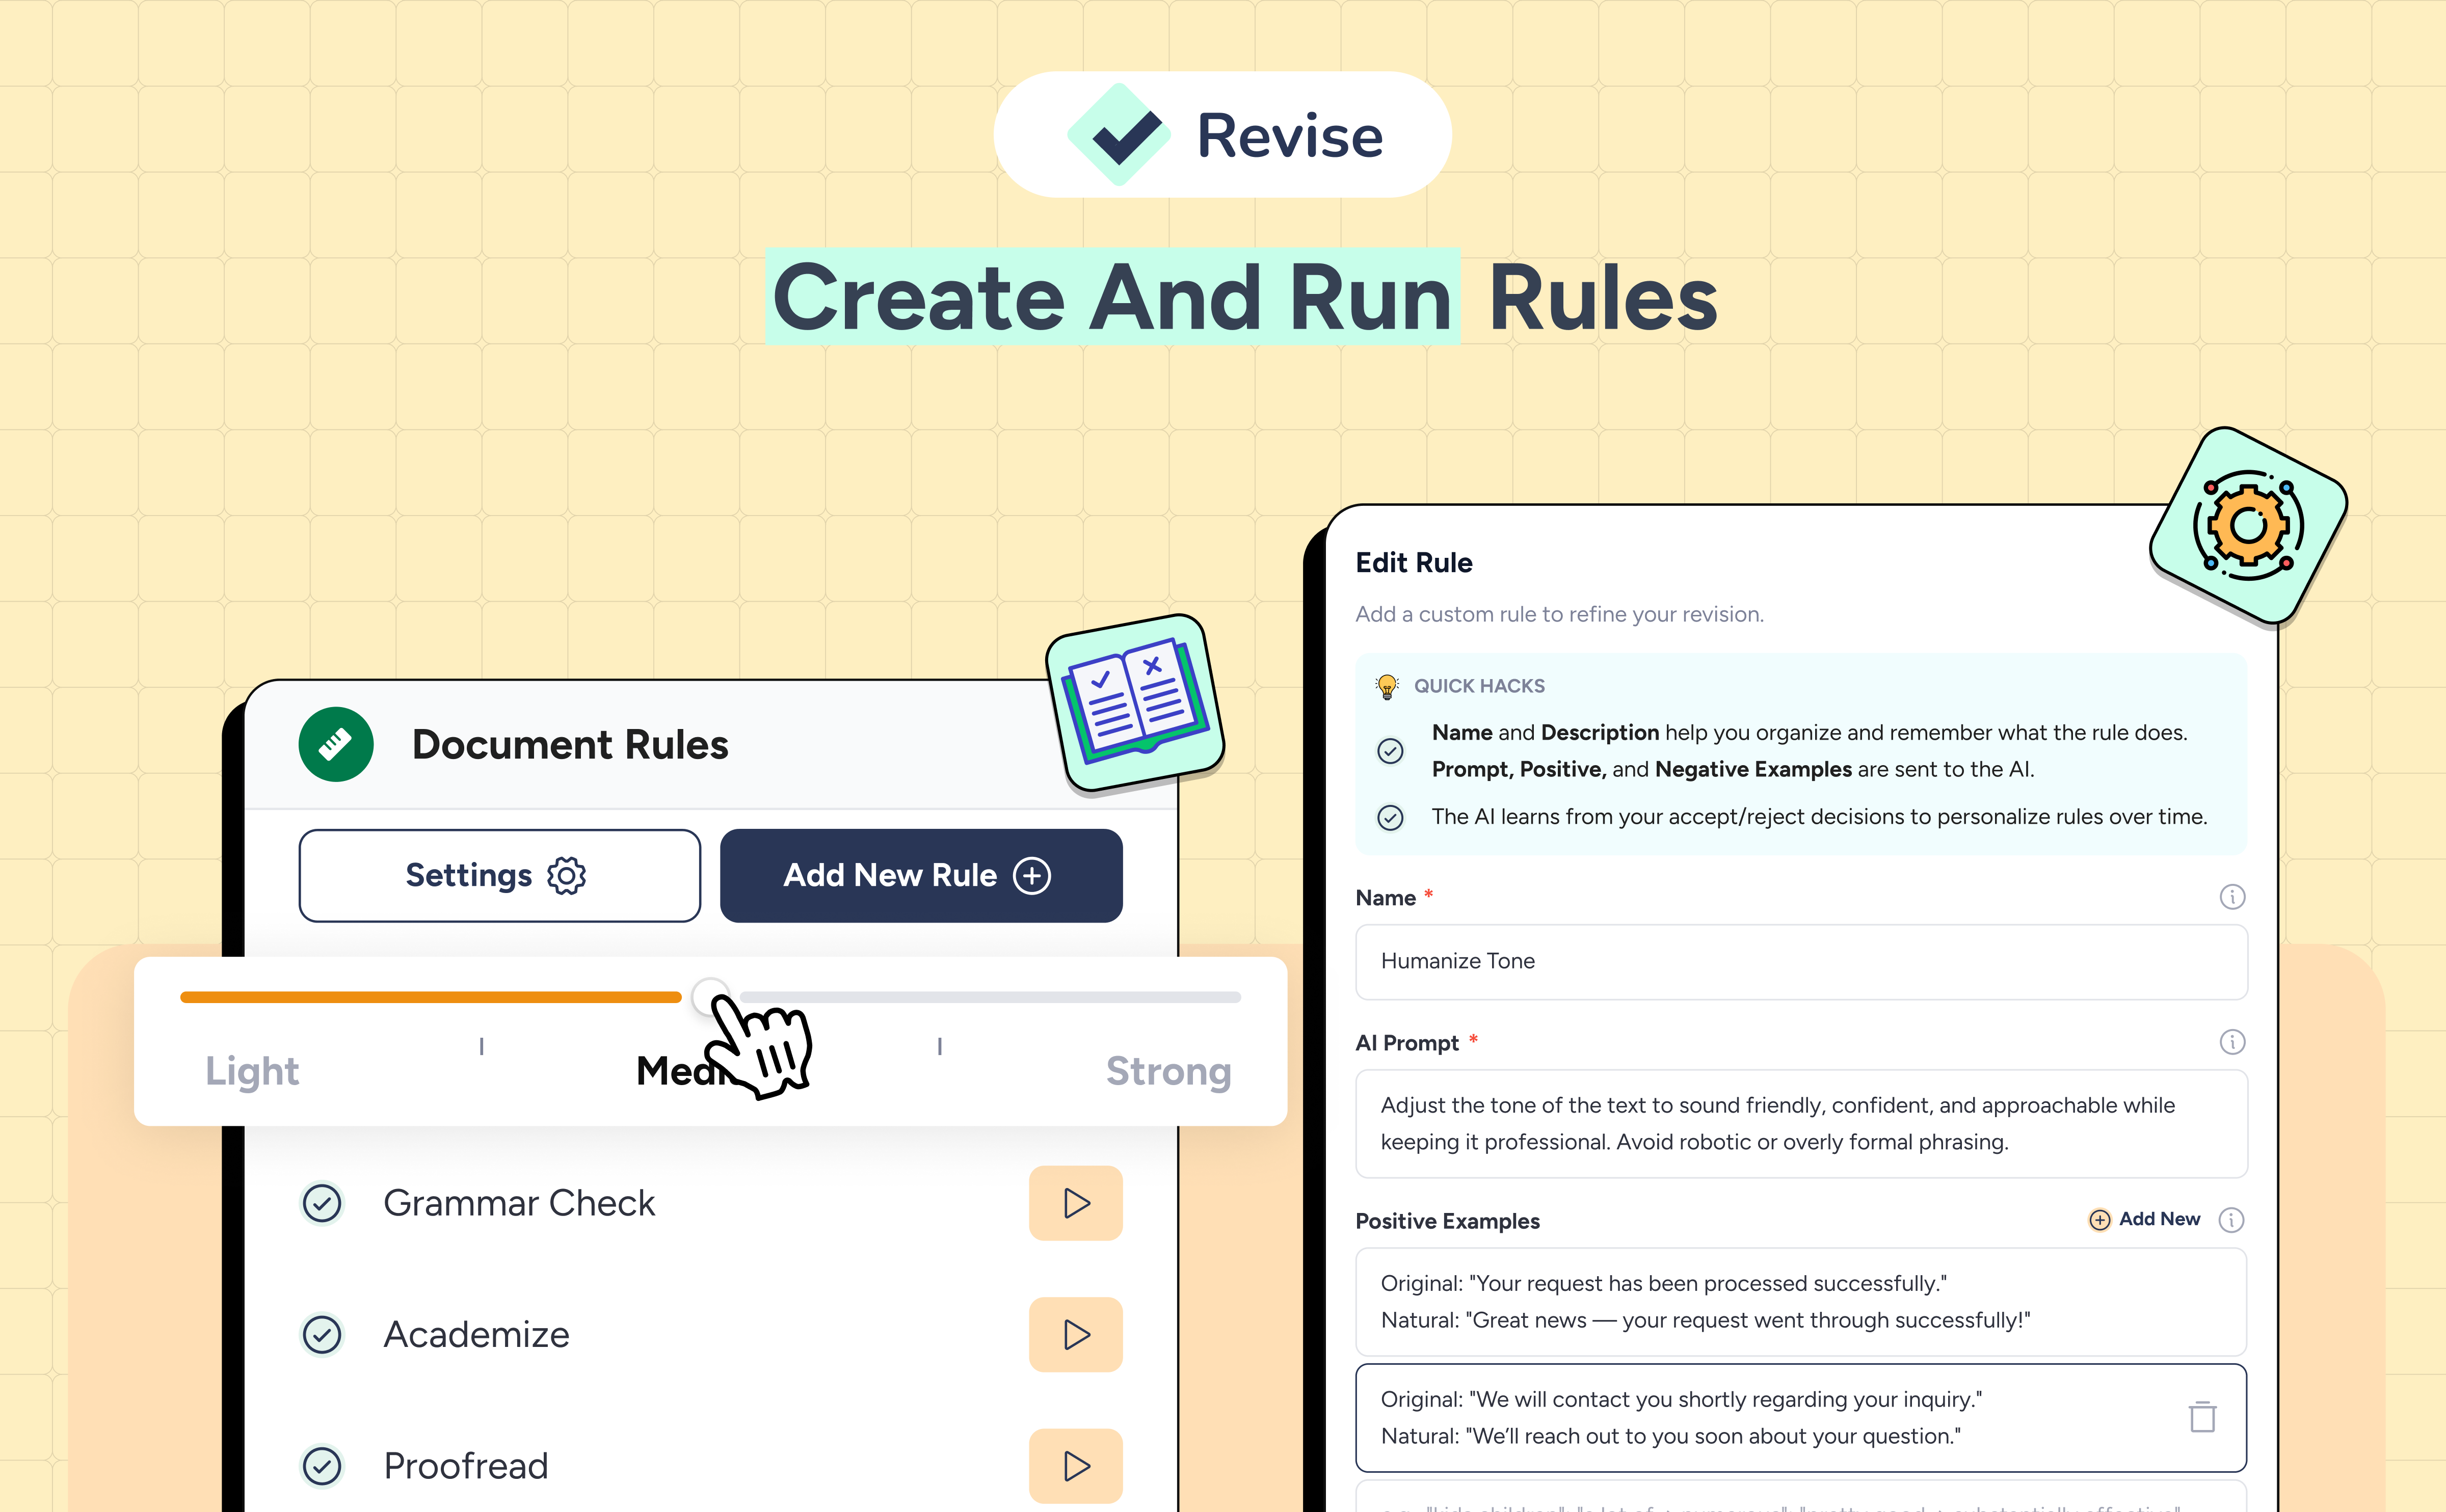
Task: Click the Proofread rule name
Action: point(466,1467)
